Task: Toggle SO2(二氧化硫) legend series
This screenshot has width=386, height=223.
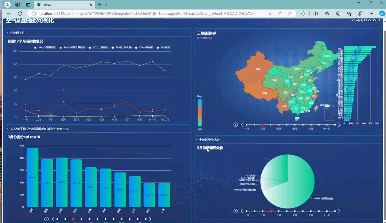Action: (x=98, y=48)
